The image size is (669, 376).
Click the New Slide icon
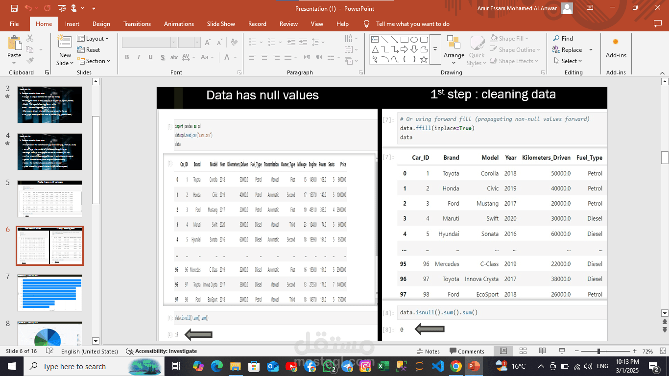click(65, 42)
